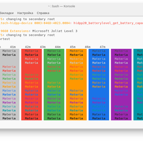This screenshot has height=143, width=143.
Task: Click the '43m' column header
Action: coord(43,47)
